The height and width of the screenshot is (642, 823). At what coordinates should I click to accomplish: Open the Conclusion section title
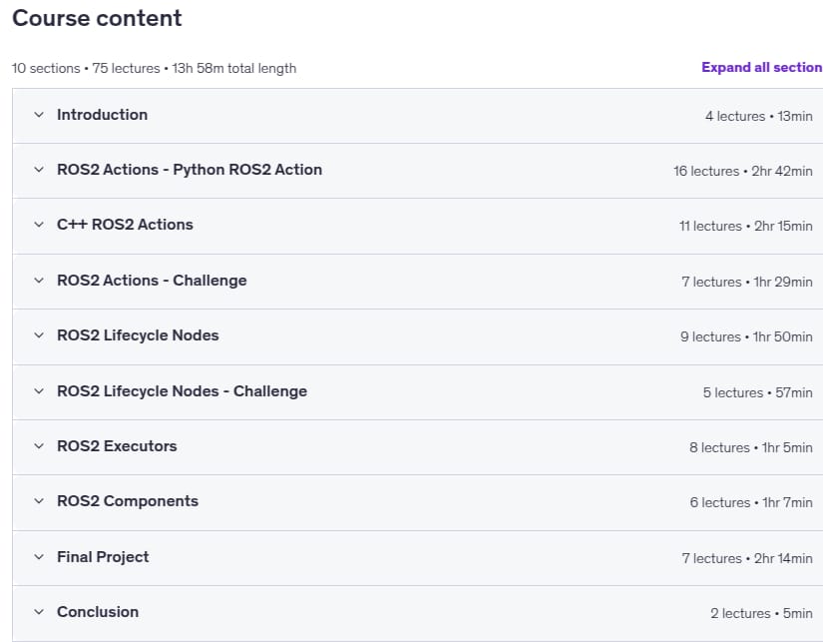tap(98, 611)
